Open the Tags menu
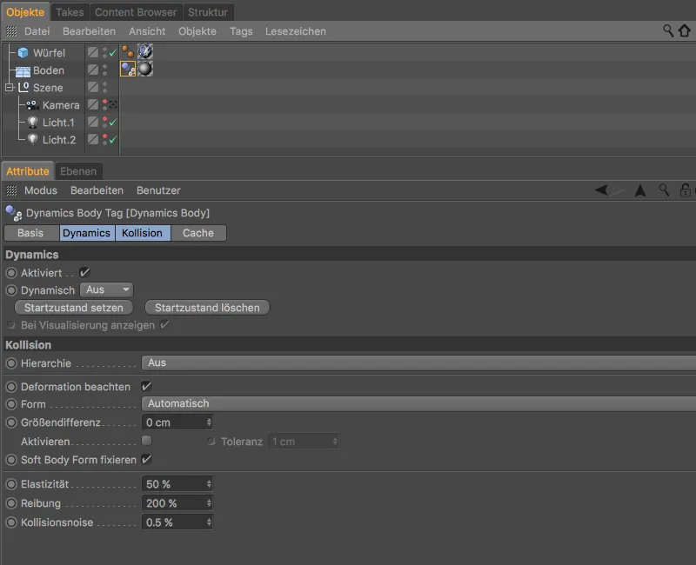This screenshot has height=565, width=696. point(241,31)
